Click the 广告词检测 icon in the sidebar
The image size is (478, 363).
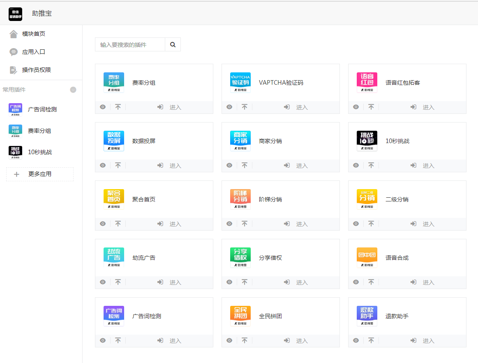tap(15, 109)
